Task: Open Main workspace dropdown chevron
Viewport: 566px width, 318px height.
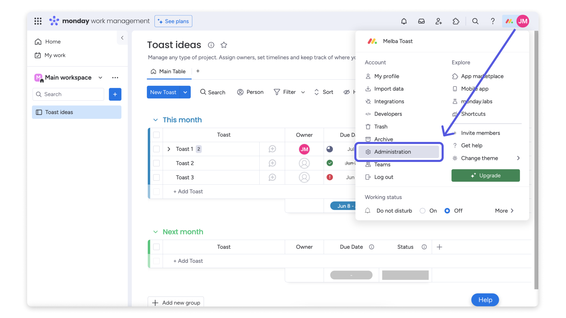Action: pyautogui.click(x=100, y=78)
